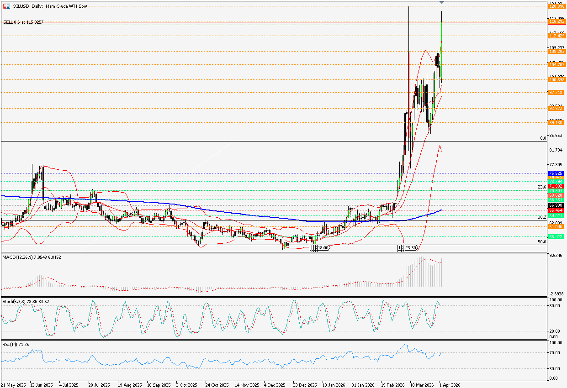The height and width of the screenshot is (388, 567).
Task: Click the OILUSD, Daily chart title text
Action: click(49, 6)
